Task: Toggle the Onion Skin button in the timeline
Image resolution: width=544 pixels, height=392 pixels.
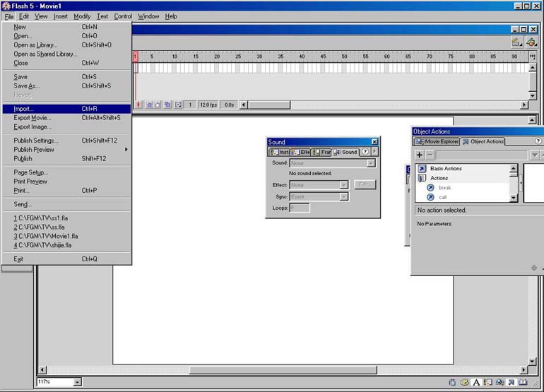Action: (x=149, y=105)
